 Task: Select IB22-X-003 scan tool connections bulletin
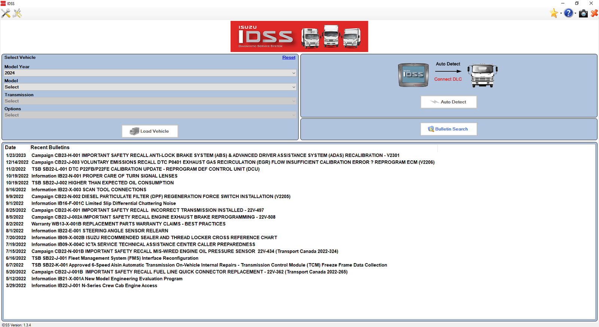click(89, 190)
